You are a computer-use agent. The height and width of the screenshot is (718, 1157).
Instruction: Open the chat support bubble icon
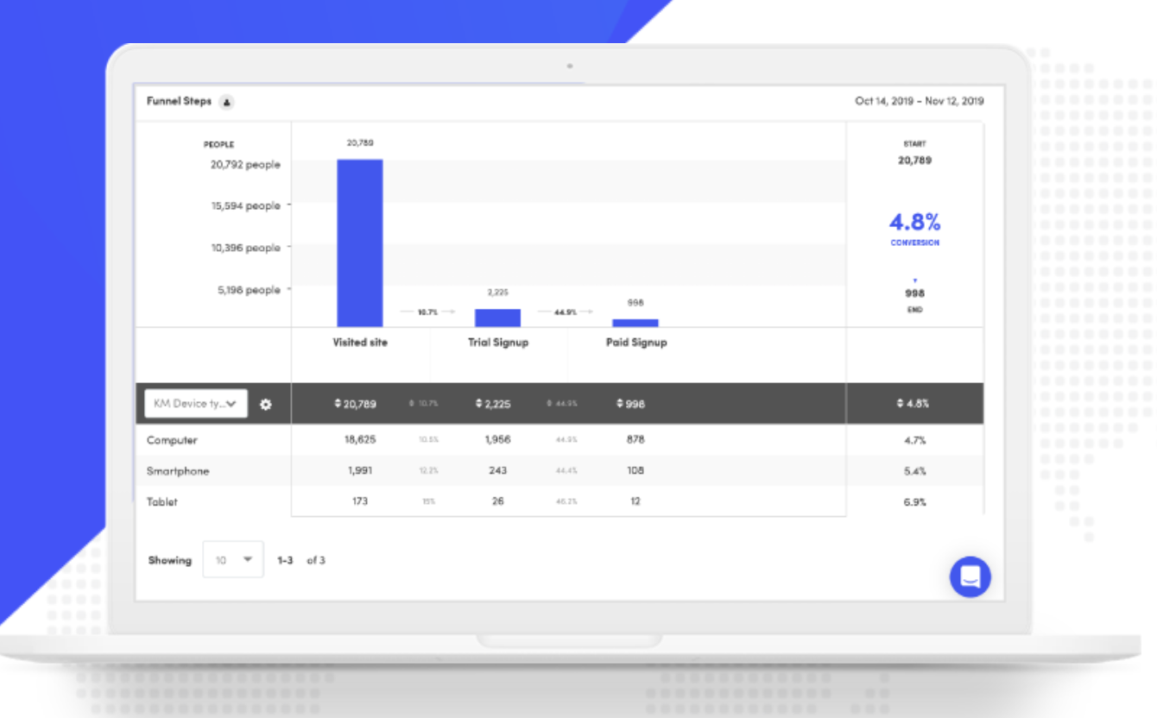click(970, 576)
